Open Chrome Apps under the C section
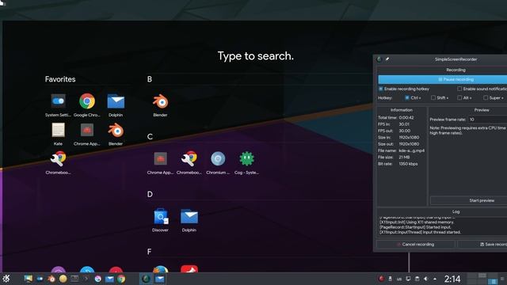This screenshot has width=507, height=285. pos(160,162)
